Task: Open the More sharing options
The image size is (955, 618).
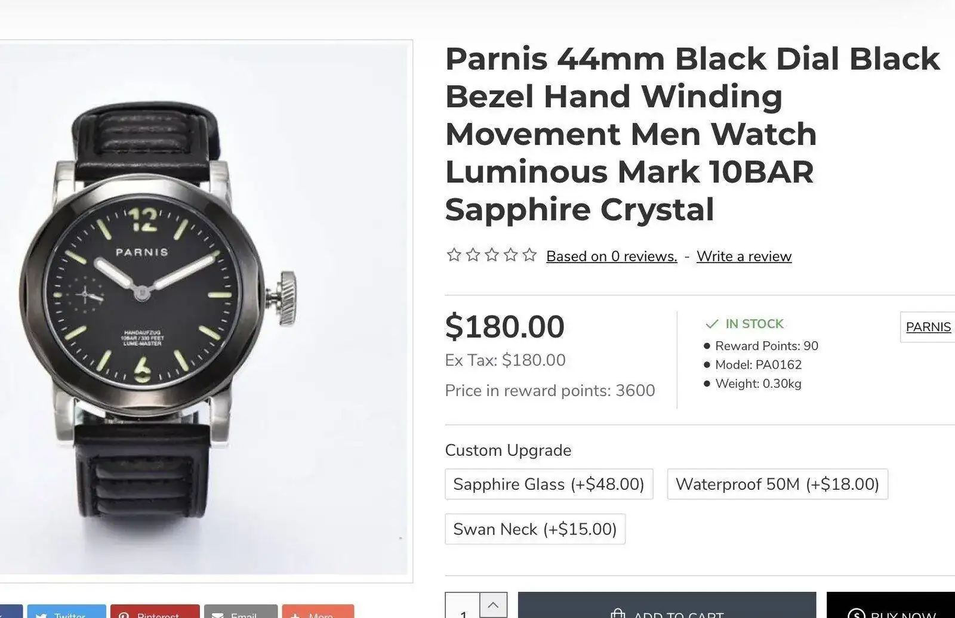Action: pos(318,613)
